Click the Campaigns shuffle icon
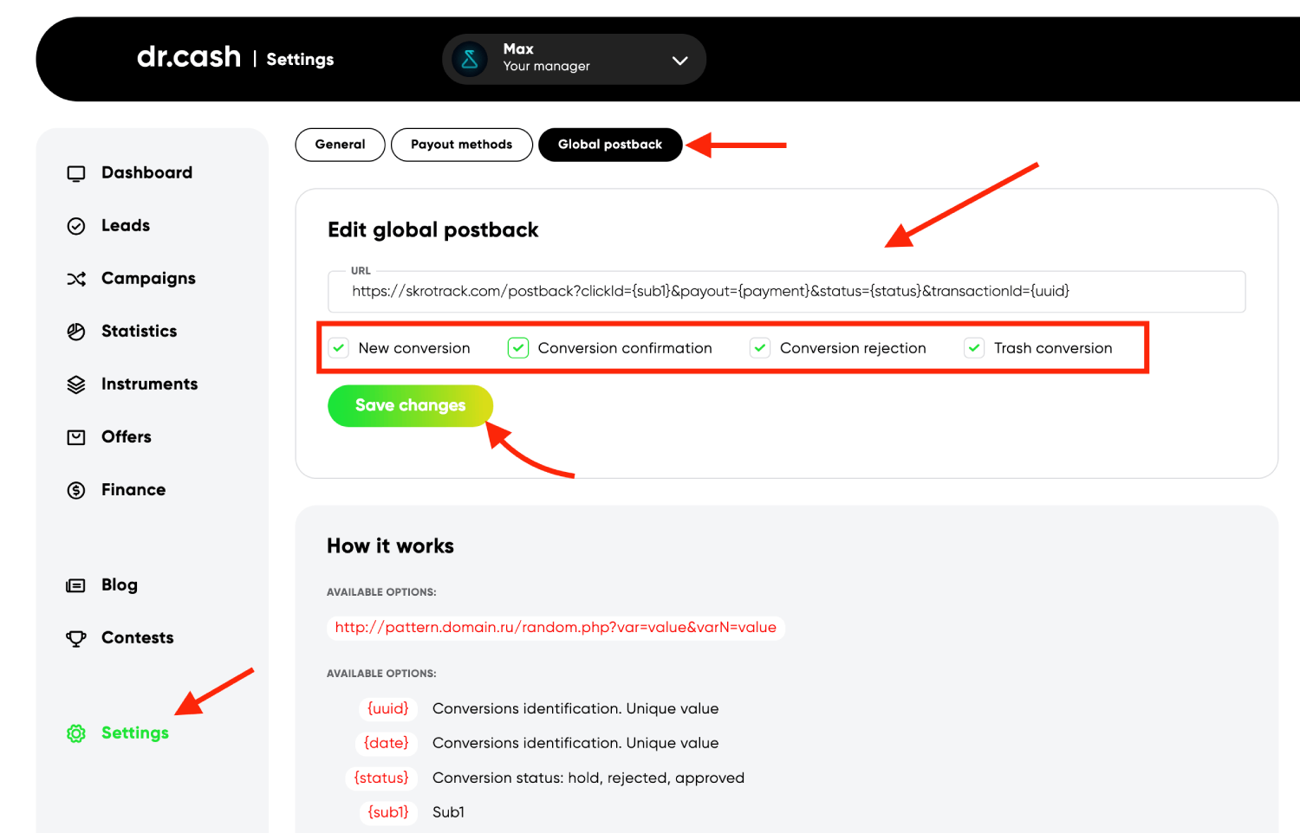Viewport: 1300px width, 833px height. point(76,279)
